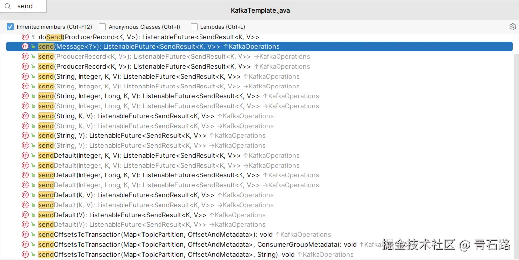This screenshot has width=519, height=260.
Task: Click method icon of black sendDefault(Integer, K, V)
Action: point(25,155)
